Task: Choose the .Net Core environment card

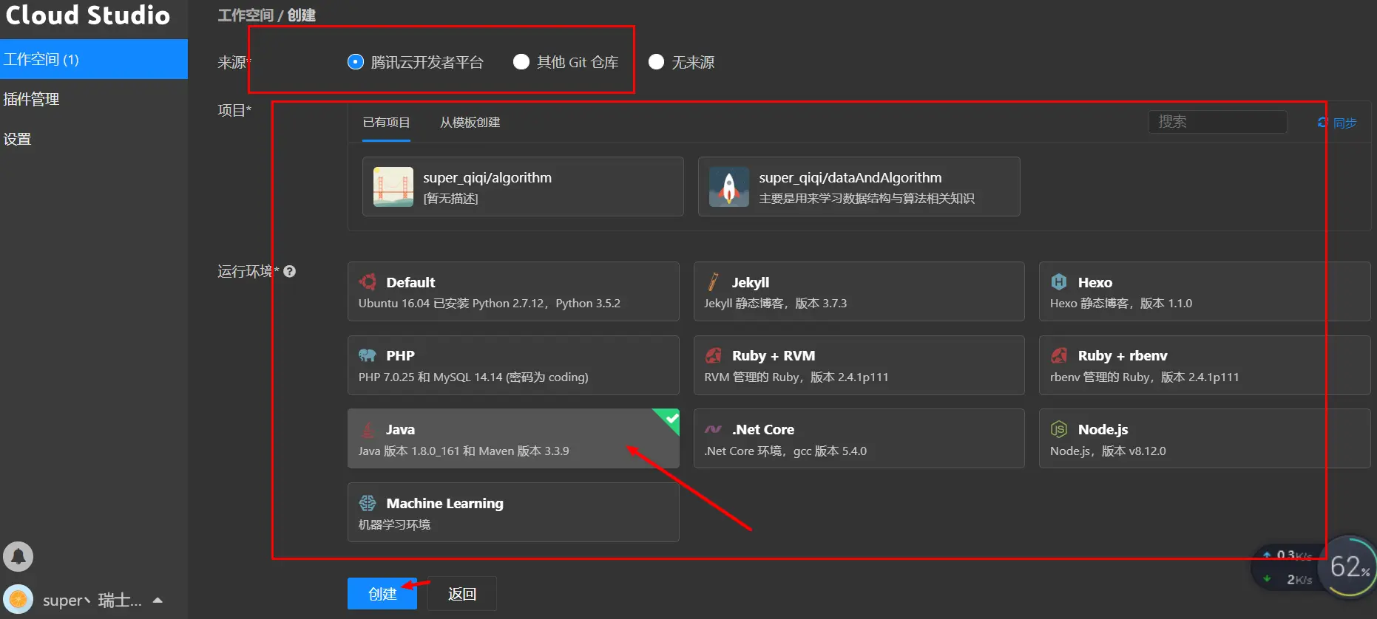Action: point(859,439)
